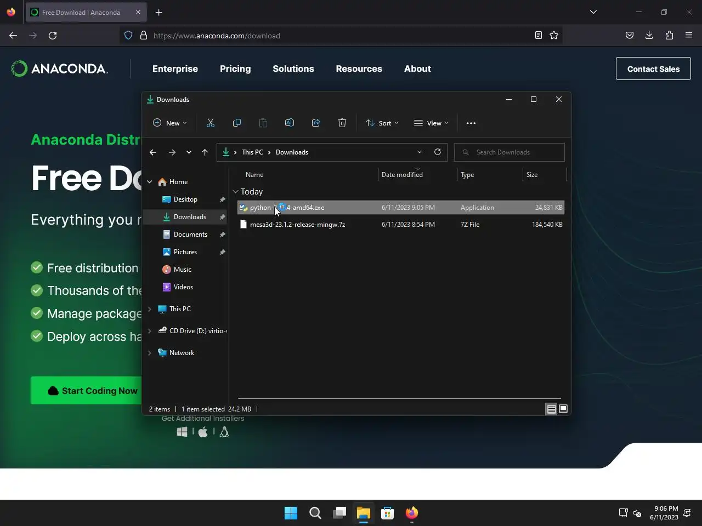Open recent locations chevron dropdown
Viewport: 702px width, 526px height.
(x=189, y=152)
